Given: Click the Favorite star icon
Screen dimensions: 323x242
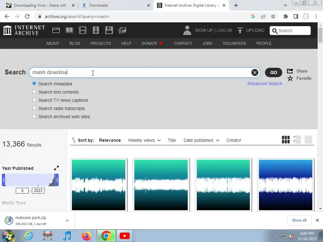Looking at the screenshot, I should tap(290, 78).
